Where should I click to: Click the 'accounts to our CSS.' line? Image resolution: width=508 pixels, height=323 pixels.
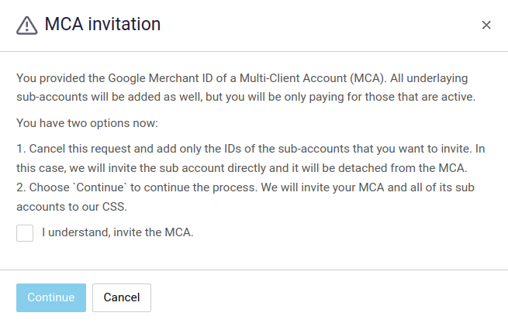pos(71,207)
